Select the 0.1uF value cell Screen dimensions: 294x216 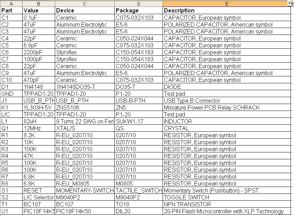click(38, 18)
